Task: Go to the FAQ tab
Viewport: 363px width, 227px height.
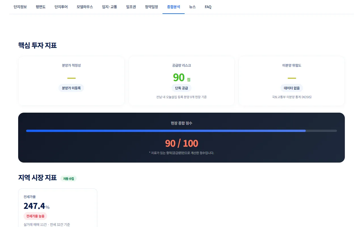Action: 208,7
